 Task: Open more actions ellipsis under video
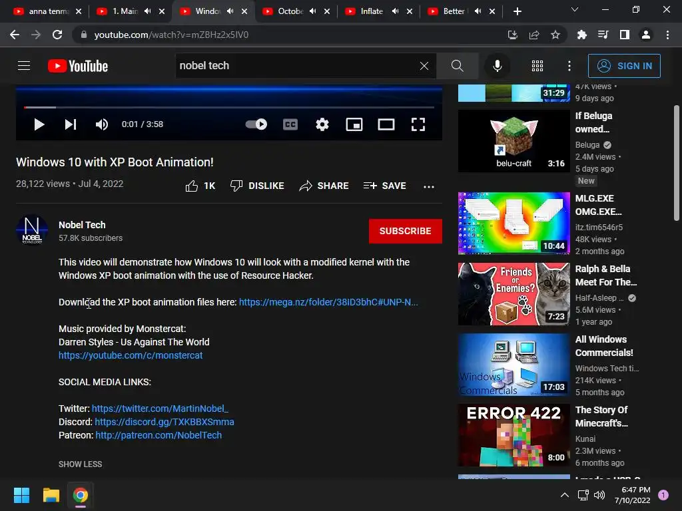(429, 186)
